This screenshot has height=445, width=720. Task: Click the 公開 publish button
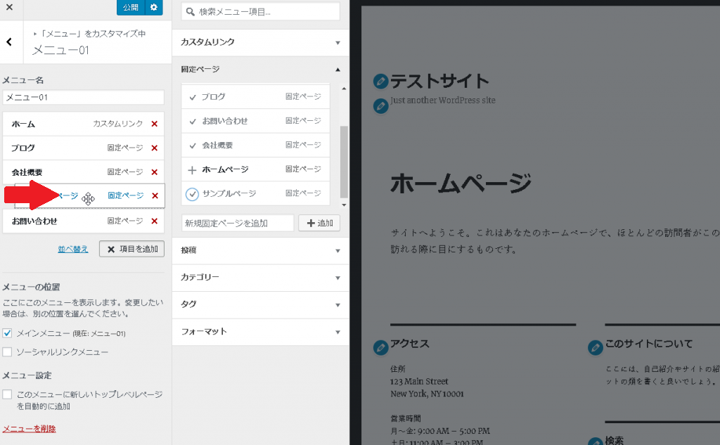tap(130, 7)
